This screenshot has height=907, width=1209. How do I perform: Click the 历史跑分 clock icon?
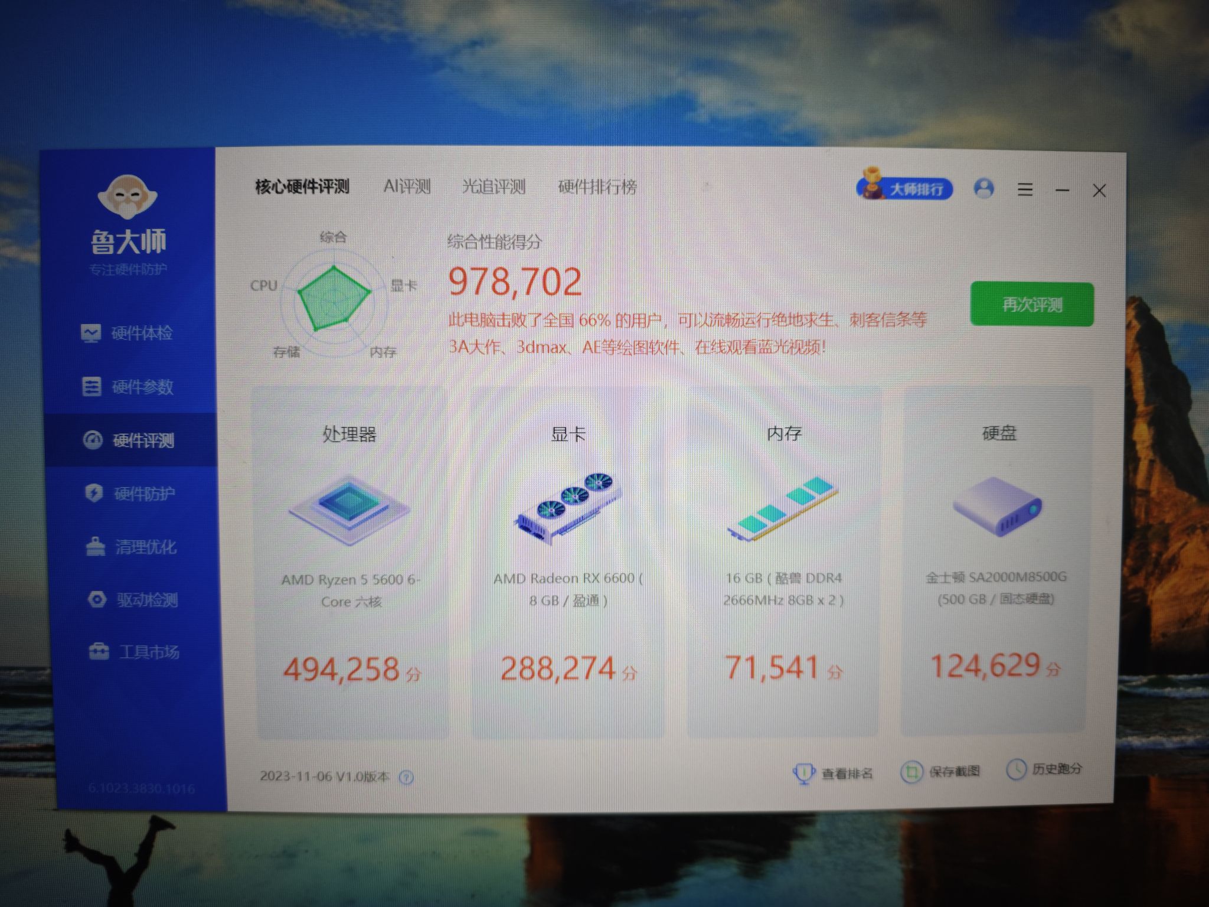[1016, 769]
